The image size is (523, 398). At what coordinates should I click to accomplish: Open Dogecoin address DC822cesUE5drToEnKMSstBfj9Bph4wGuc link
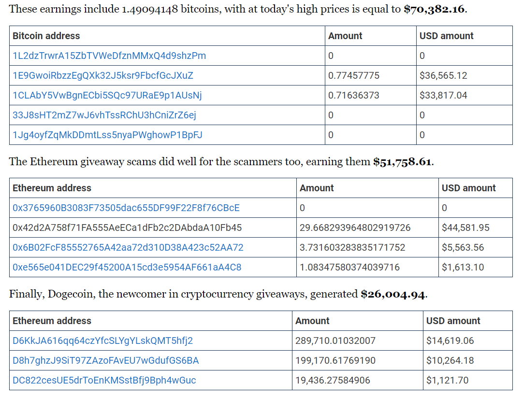pyautogui.click(x=104, y=380)
